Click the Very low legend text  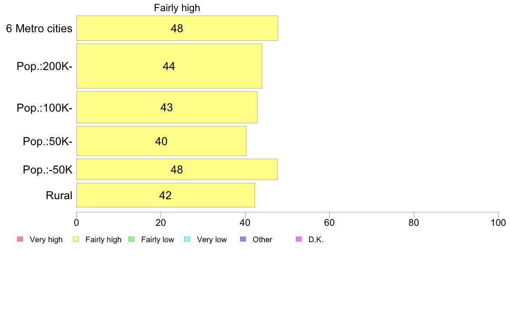pos(212,240)
